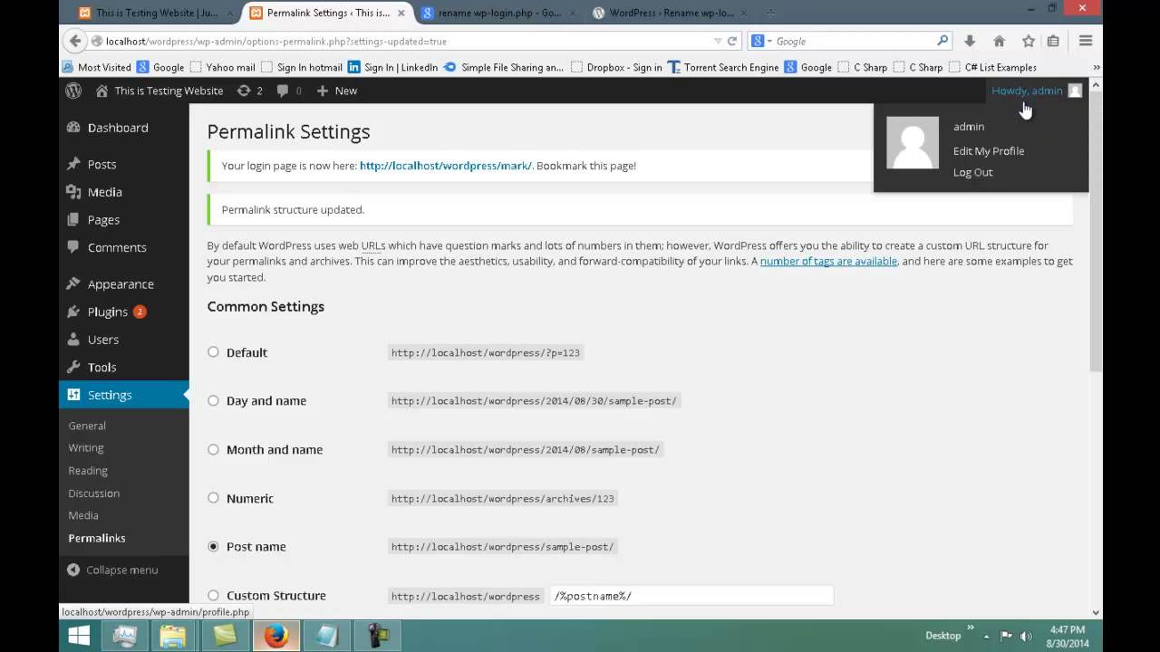This screenshot has width=1160, height=652.
Task: Select the Post name radio button
Action: click(x=213, y=546)
